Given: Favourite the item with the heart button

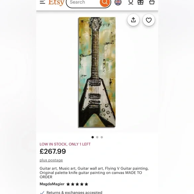Looking at the screenshot, I should [x=149, y=20].
